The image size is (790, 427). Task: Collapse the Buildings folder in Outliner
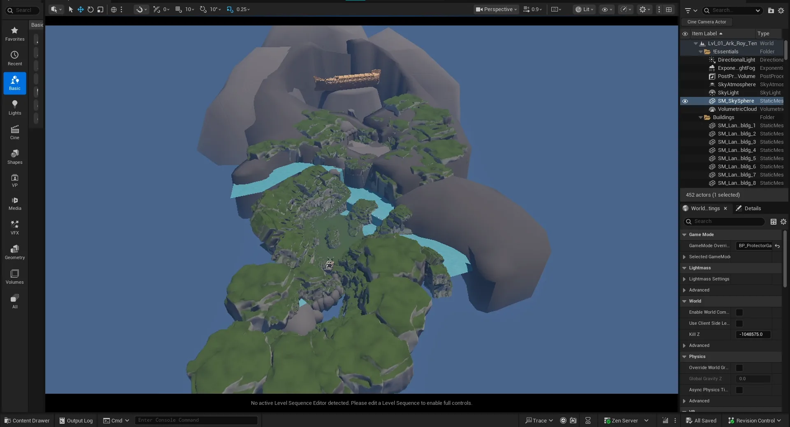701,117
